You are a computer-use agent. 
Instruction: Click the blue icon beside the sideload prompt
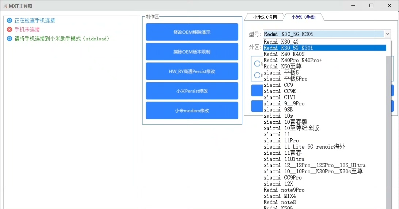(9, 39)
